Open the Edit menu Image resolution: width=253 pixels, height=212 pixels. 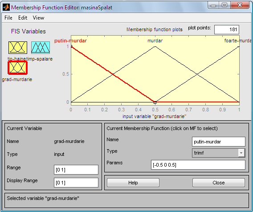point(23,18)
